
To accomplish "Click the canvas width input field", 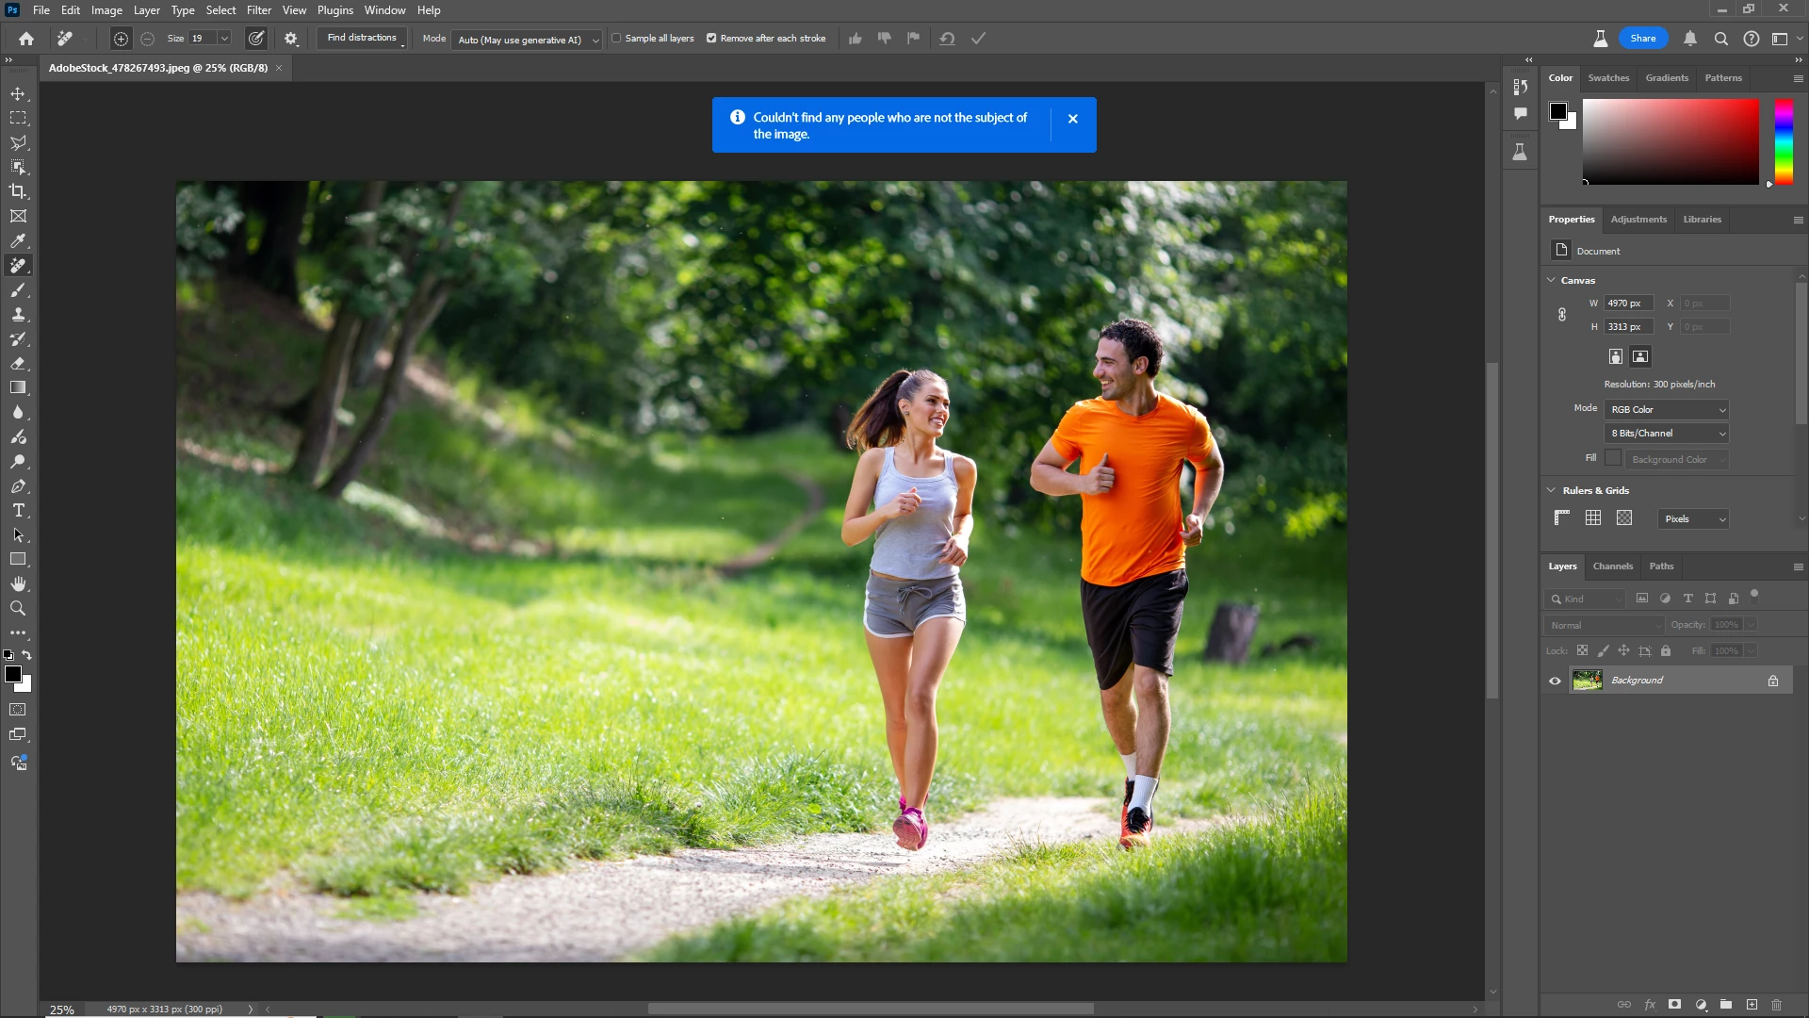I will [1628, 304].
